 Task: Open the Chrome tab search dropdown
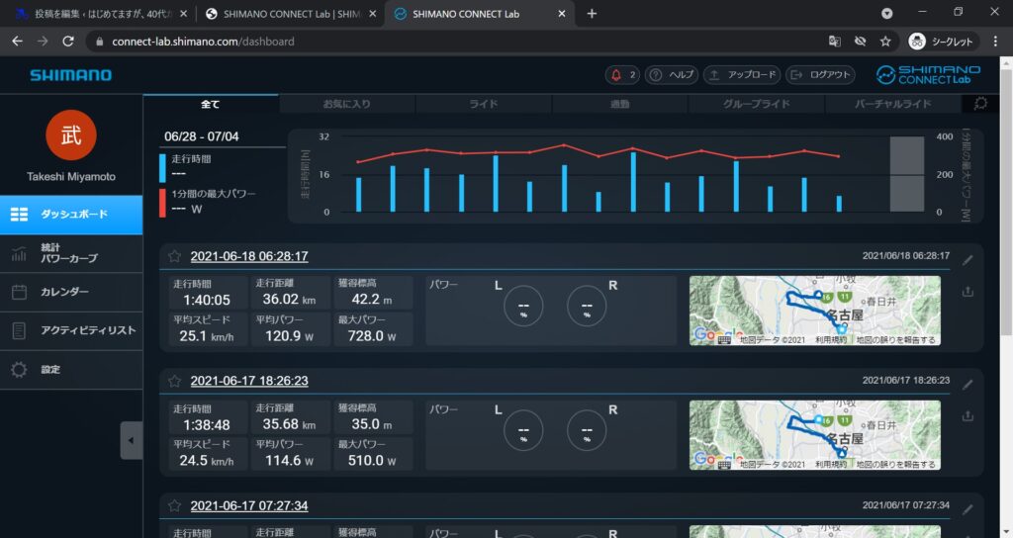pos(887,13)
